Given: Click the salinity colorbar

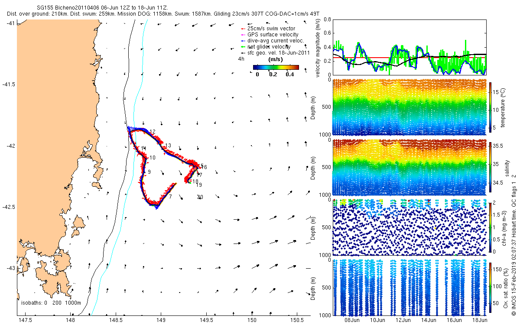Looking at the screenshot, I should (491, 167).
